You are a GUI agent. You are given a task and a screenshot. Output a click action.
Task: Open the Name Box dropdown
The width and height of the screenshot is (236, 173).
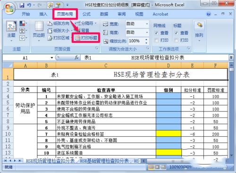[x=51, y=58]
